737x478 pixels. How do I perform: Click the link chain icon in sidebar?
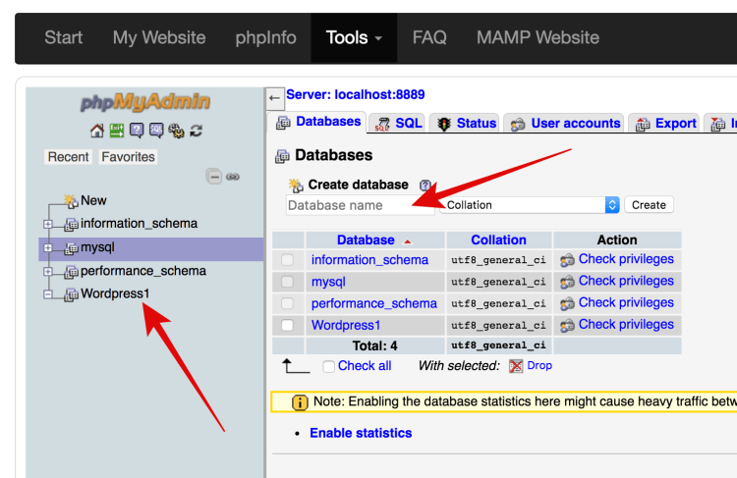[233, 177]
